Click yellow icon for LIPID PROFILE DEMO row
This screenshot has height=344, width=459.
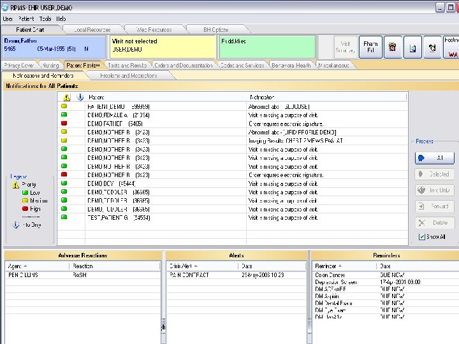pyautogui.click(x=64, y=132)
